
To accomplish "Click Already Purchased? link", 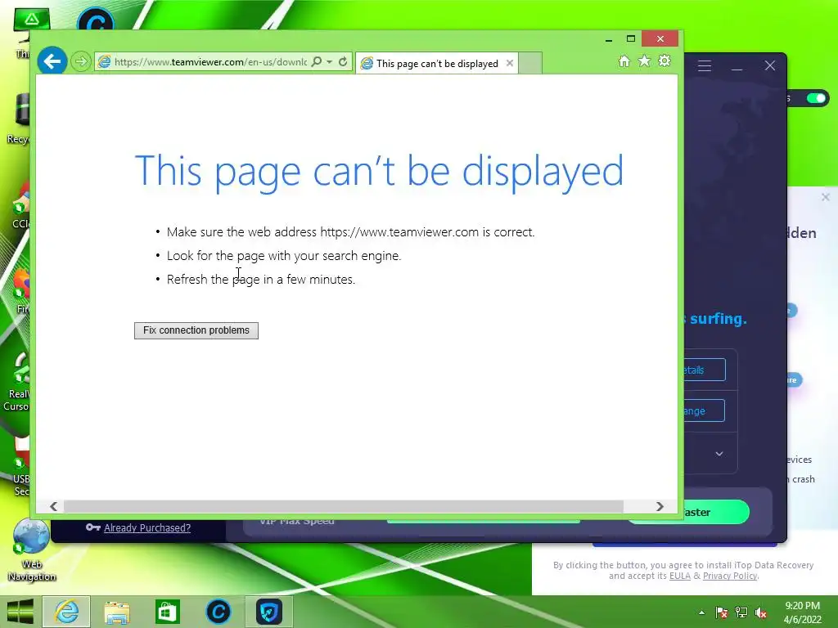I will (x=147, y=527).
